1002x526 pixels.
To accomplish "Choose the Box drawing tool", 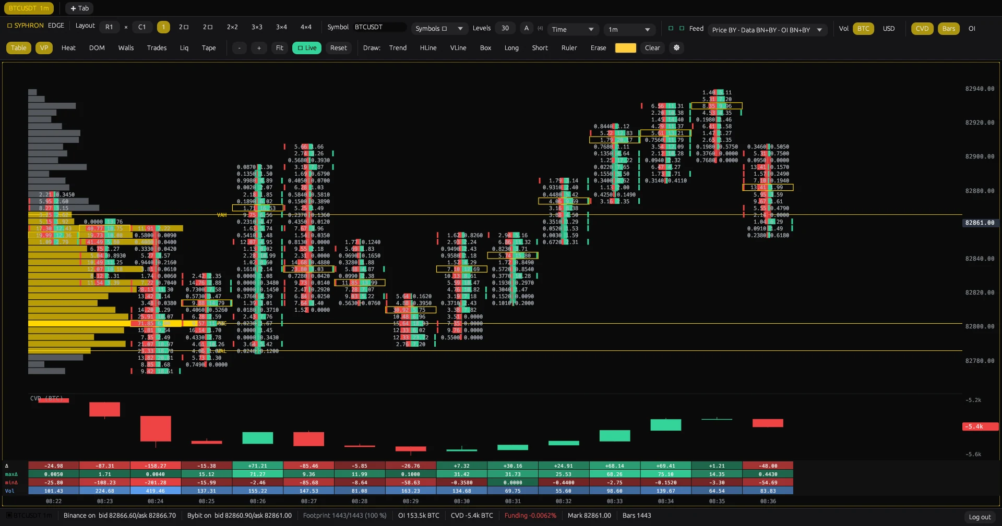I will pos(485,48).
